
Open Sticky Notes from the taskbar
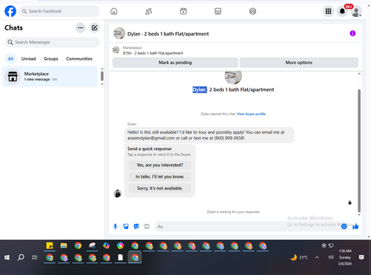50,245
